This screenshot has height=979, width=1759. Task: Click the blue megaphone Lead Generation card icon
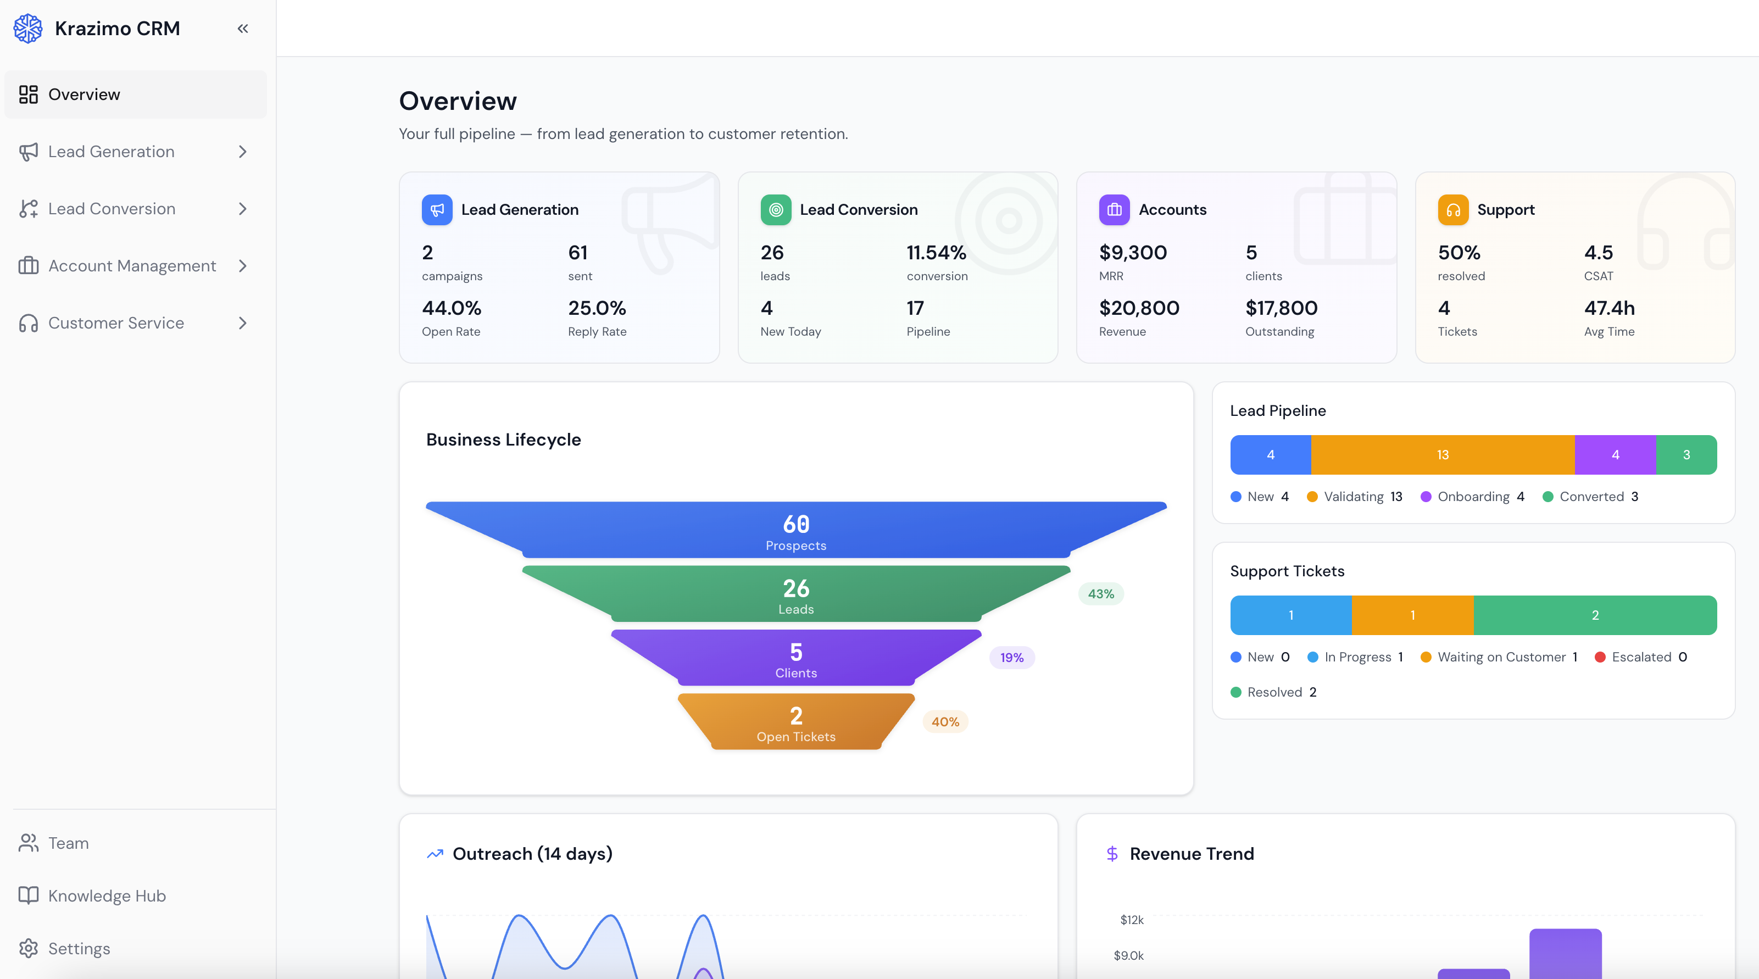437,210
